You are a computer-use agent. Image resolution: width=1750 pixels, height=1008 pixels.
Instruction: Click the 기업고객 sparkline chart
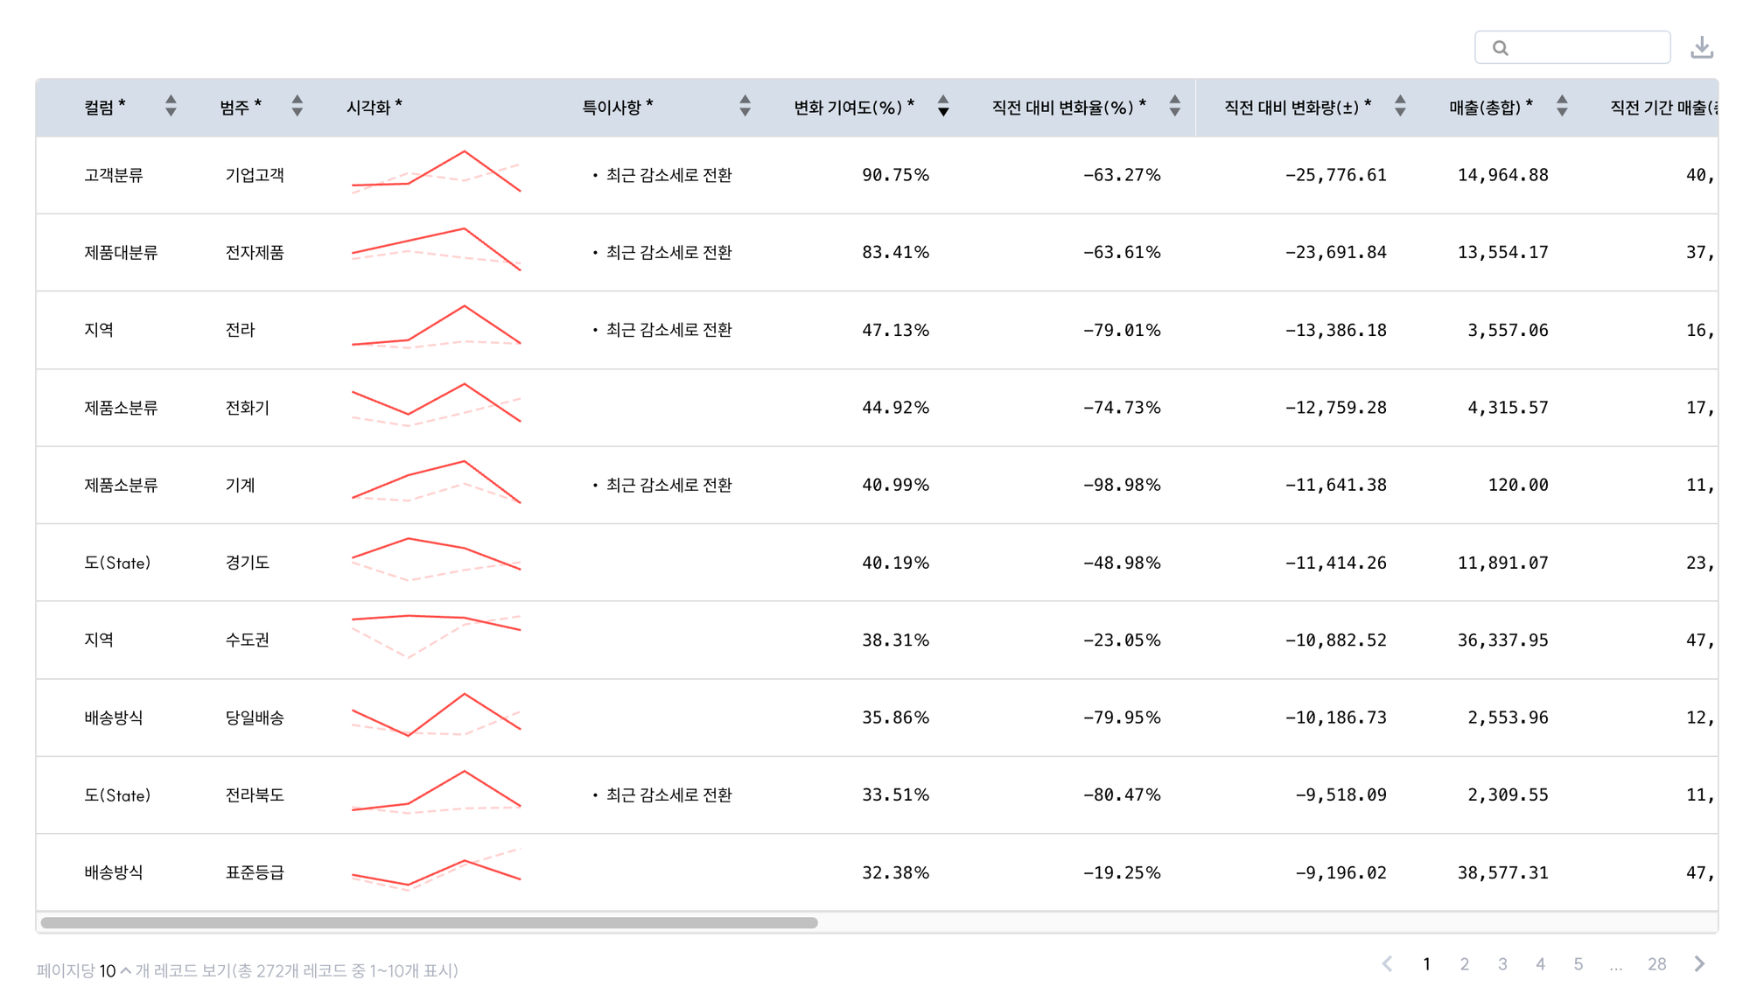click(x=436, y=171)
